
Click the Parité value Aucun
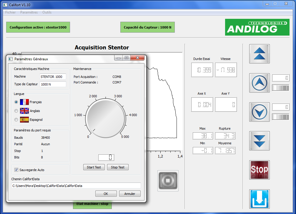pos(46,144)
